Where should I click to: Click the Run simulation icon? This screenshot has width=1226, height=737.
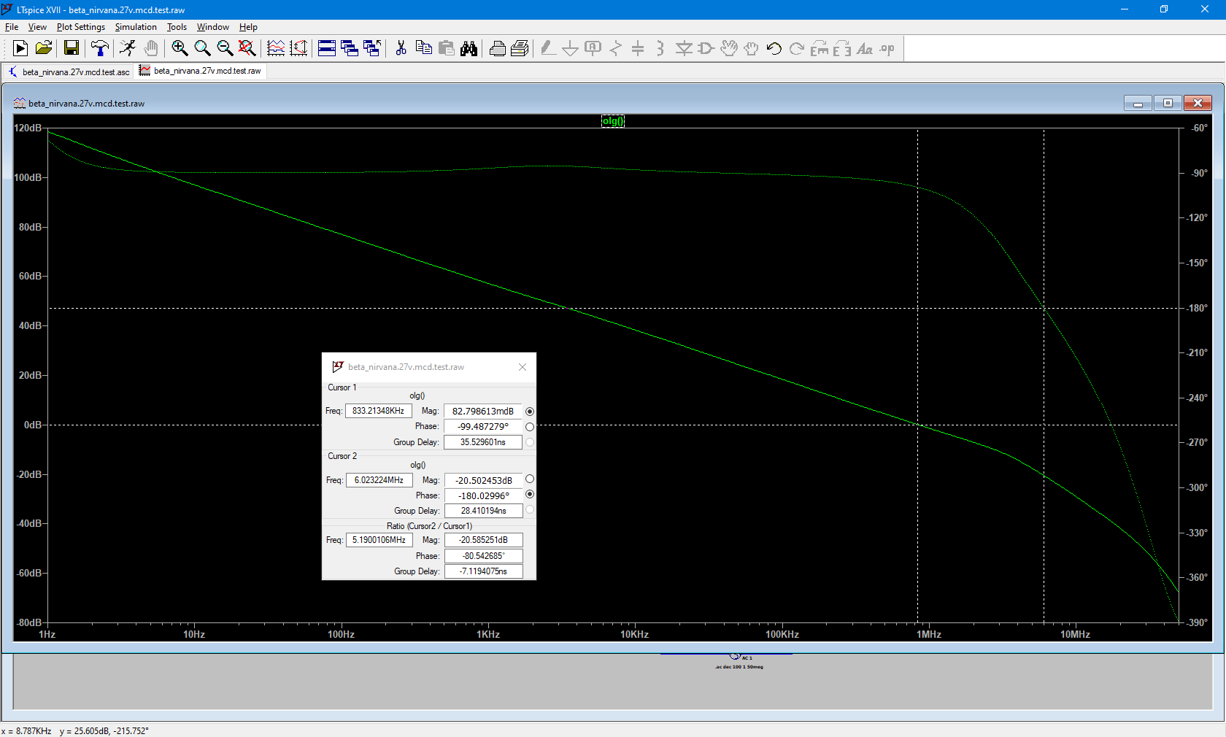20,48
